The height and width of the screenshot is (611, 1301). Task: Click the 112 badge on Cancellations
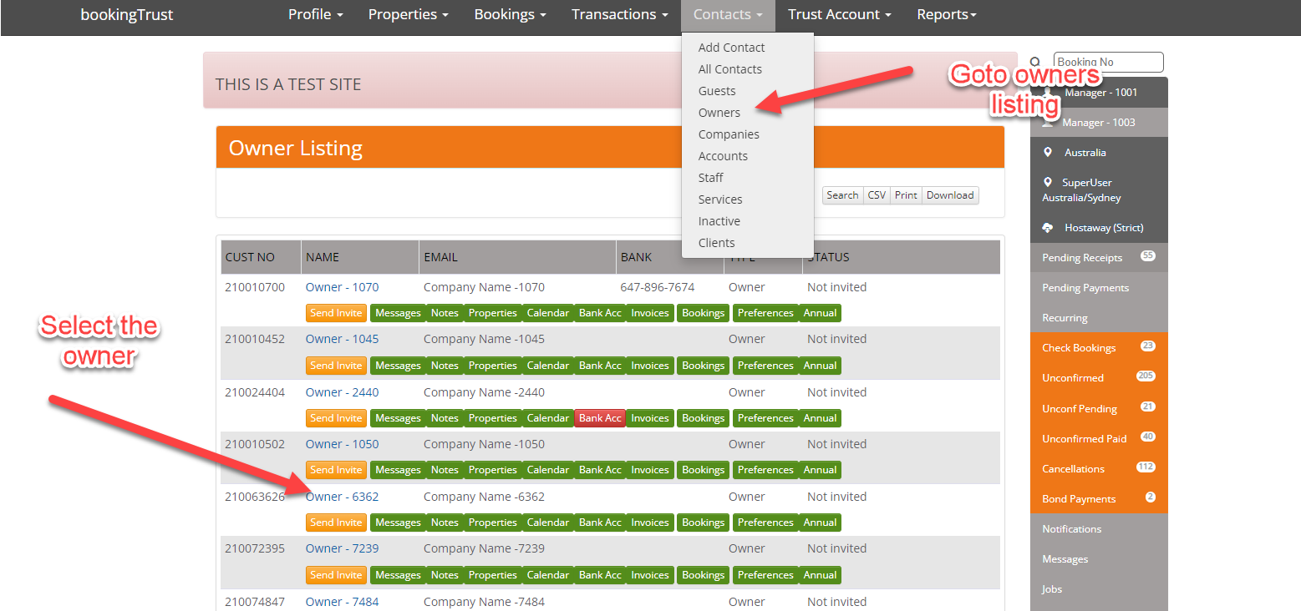point(1145,467)
